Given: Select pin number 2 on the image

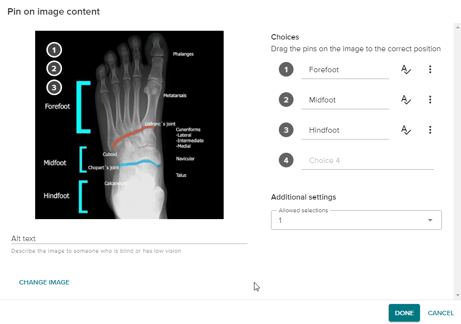Looking at the screenshot, I should 54,69.
